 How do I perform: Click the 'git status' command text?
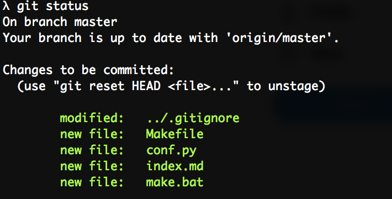tap(52, 6)
